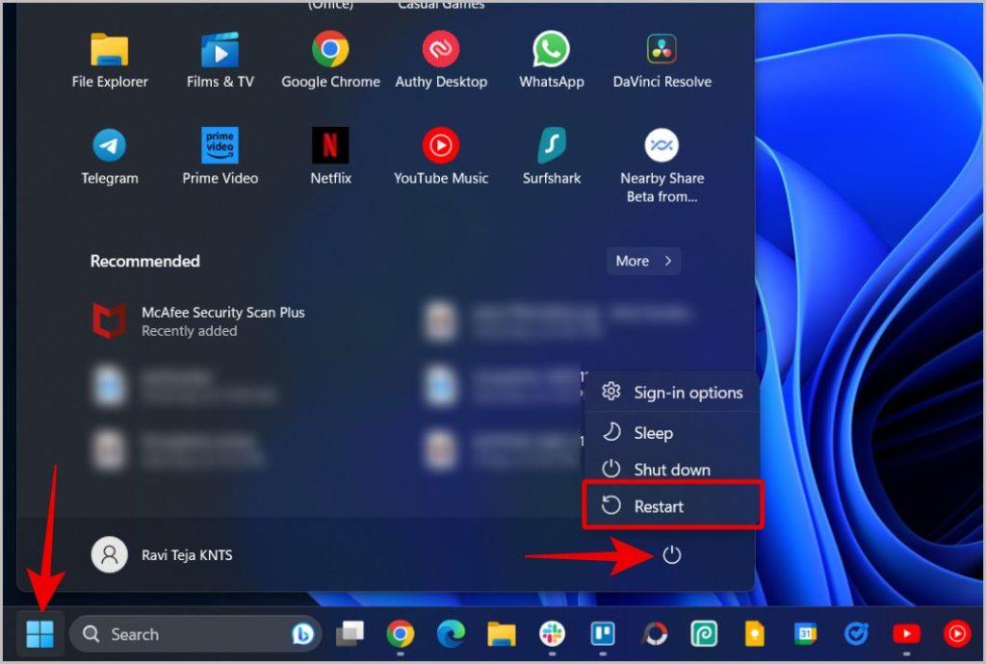Open Google Chrome pinned app
Image resolution: width=986 pixels, height=664 pixels.
click(x=331, y=61)
